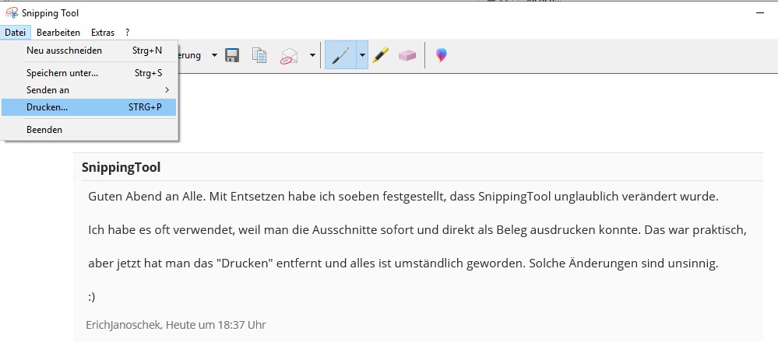Choose Drucken... menu entry

pos(89,107)
